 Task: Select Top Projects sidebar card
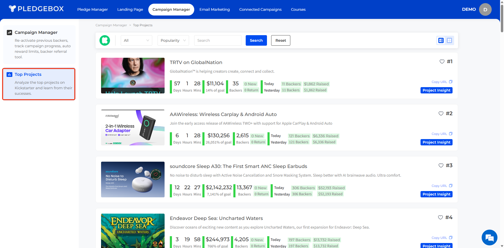[39, 84]
